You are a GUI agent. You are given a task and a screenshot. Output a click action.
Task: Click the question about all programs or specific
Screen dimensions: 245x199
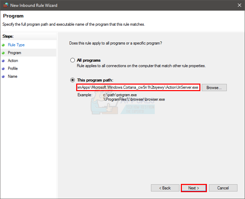click(116, 43)
